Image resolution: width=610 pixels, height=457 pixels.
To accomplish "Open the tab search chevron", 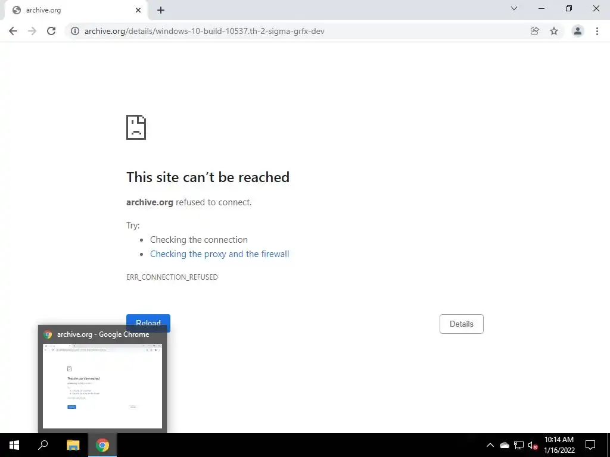I will click(x=514, y=8).
